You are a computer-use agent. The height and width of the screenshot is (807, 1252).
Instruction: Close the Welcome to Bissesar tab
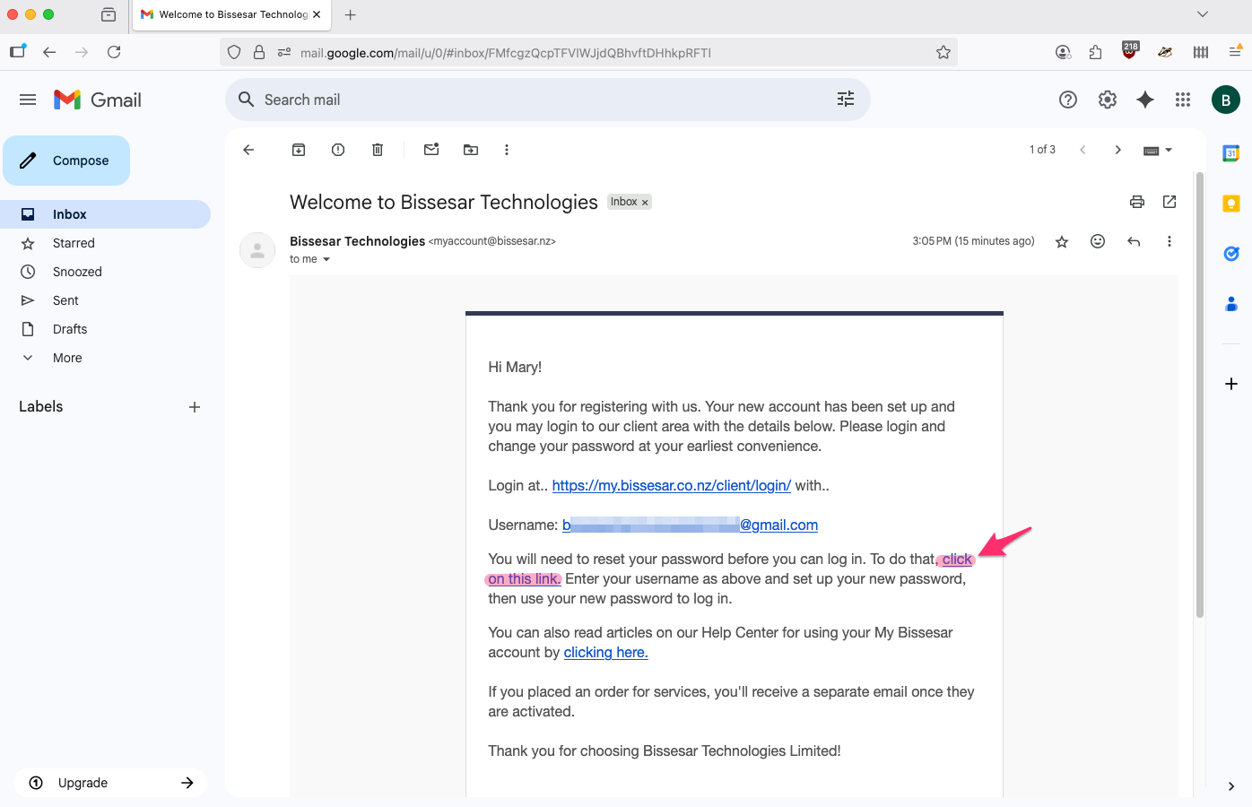(x=317, y=14)
